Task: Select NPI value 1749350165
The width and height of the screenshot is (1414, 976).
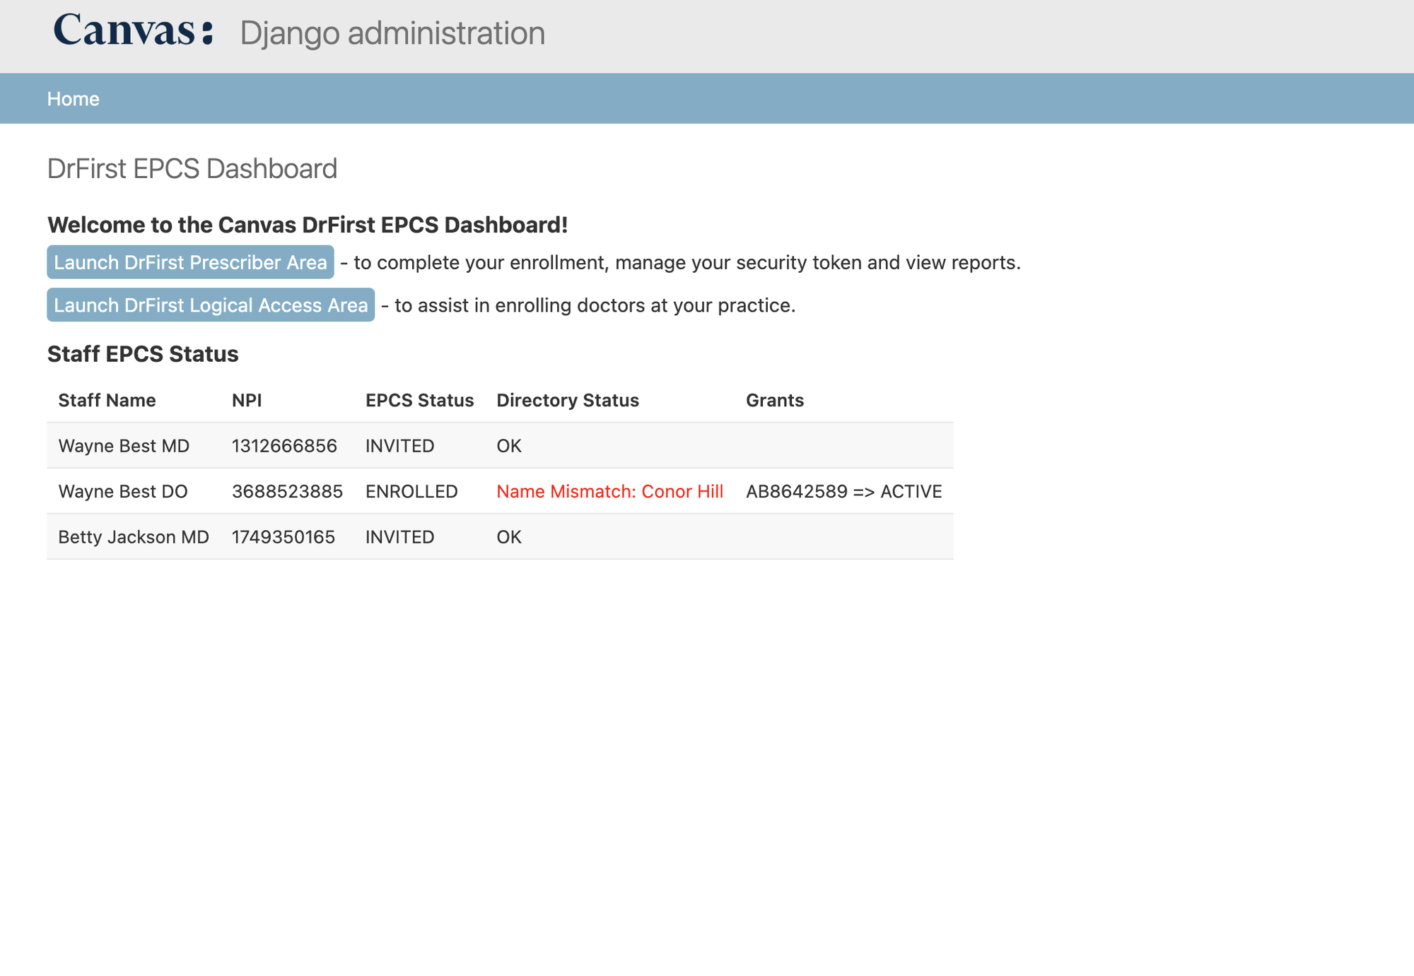Action: 284,537
